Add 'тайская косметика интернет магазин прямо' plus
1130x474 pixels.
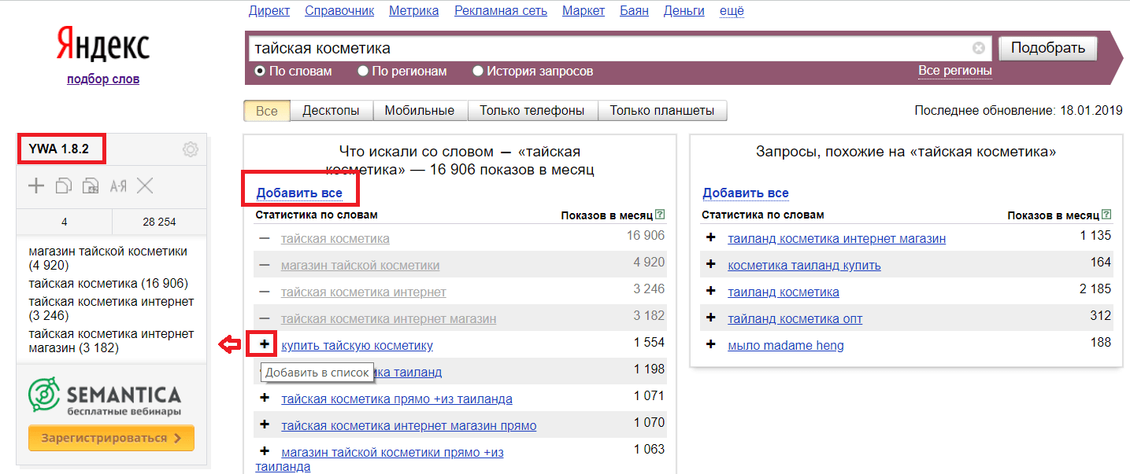tap(265, 424)
